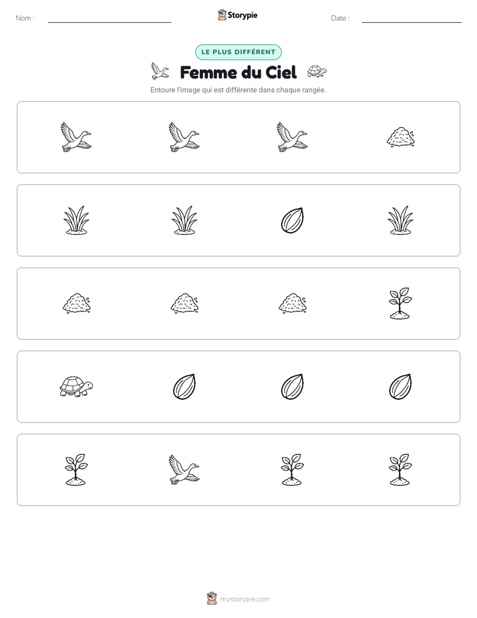Click the first grass tuft in row two
Viewport: 477px width, 618px height.
tap(76, 220)
